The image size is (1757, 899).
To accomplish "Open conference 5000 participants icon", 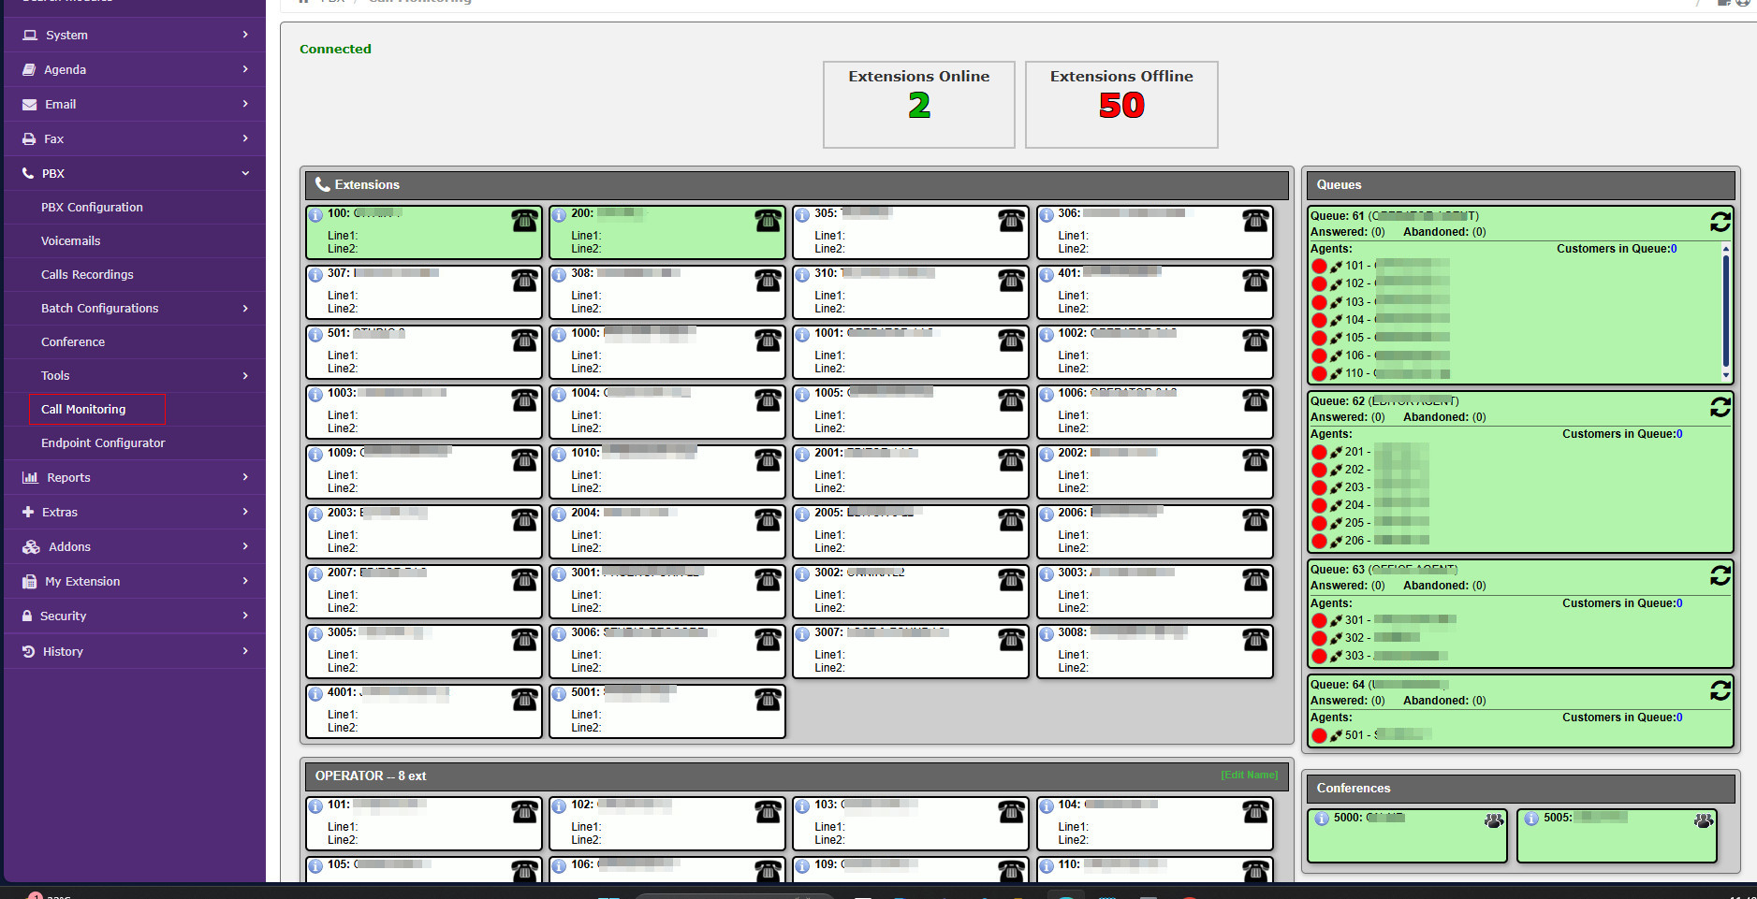I will [x=1493, y=820].
